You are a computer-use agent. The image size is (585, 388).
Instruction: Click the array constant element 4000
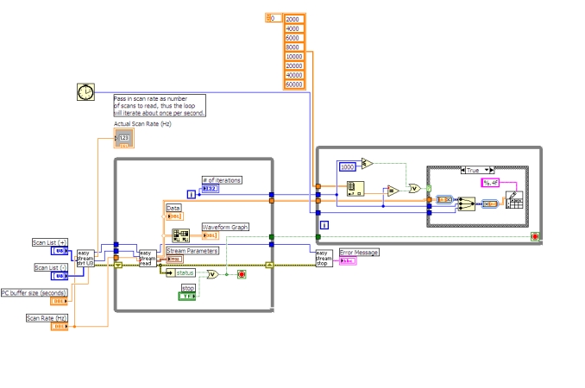pos(294,28)
